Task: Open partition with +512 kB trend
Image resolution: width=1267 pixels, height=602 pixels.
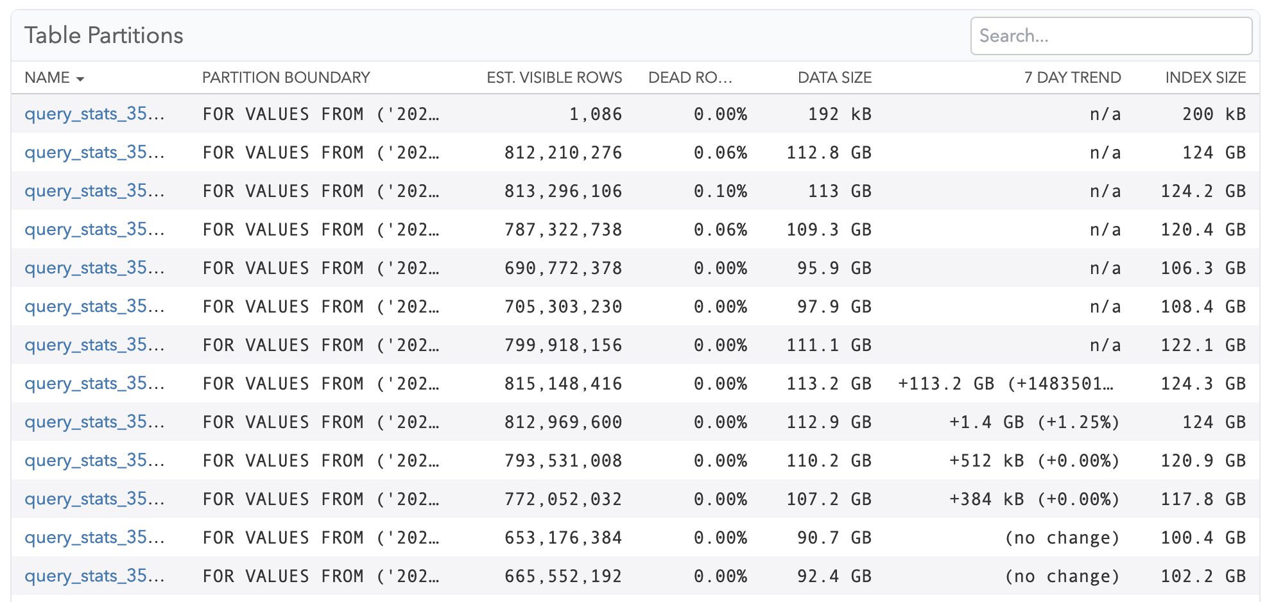Action: [94, 460]
